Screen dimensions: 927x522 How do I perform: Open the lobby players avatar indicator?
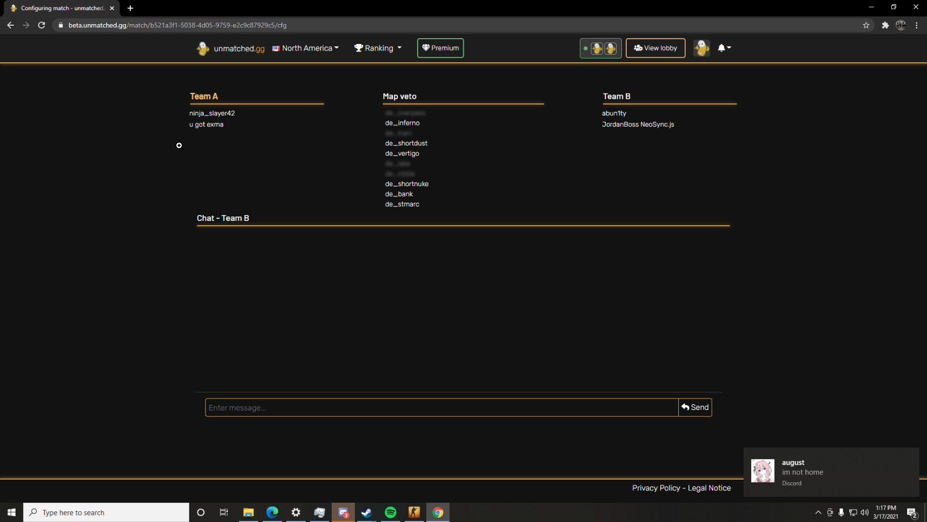pyautogui.click(x=600, y=48)
